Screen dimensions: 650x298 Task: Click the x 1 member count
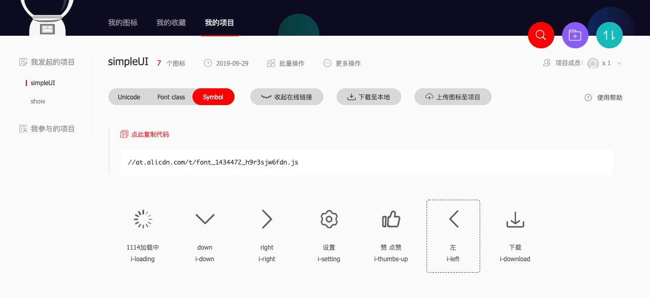606,63
